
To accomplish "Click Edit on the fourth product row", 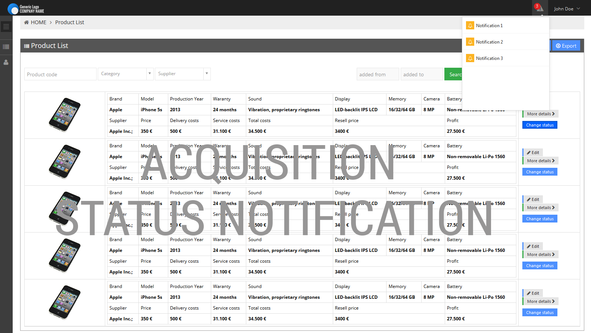I will tap(533, 246).
